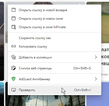Click the chain link icon beside "Копировать ссылку"

(14, 46)
